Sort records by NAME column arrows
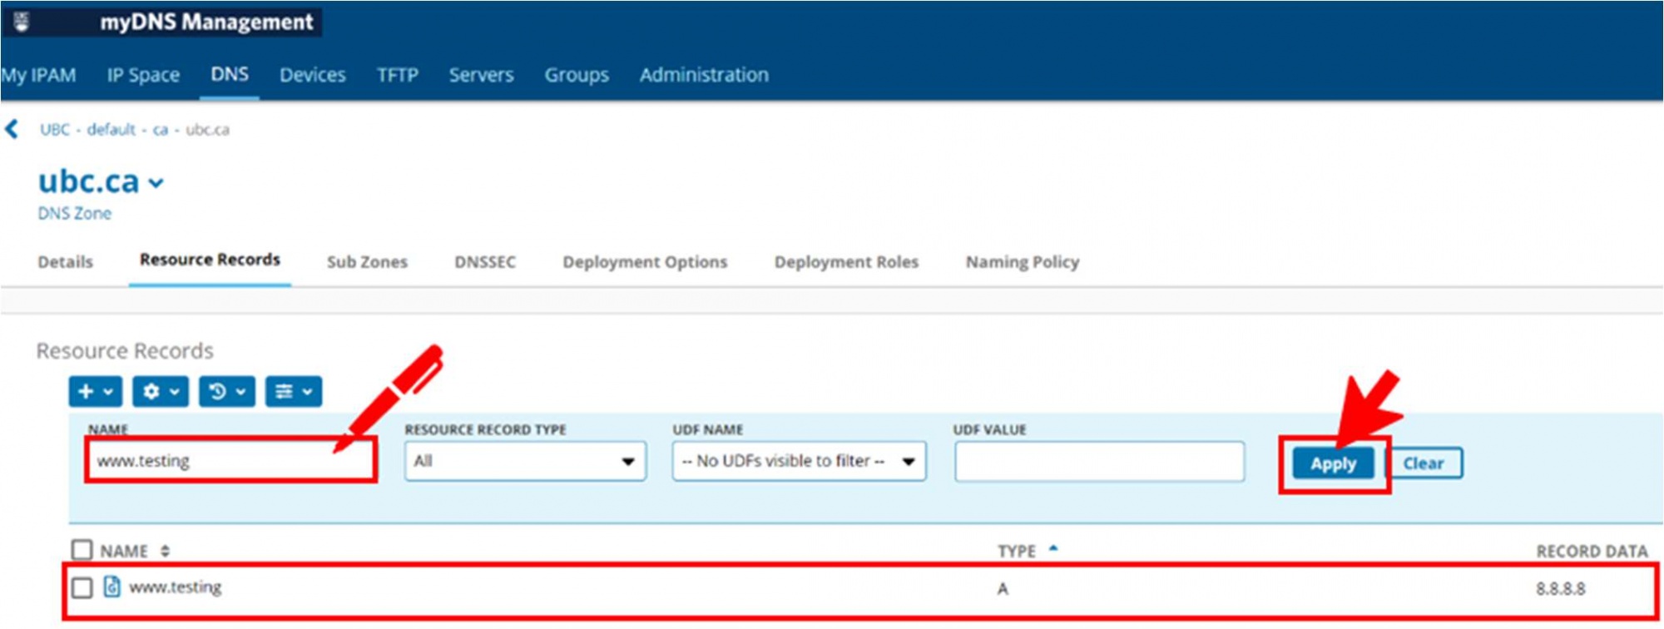The image size is (1664, 629). tap(165, 551)
